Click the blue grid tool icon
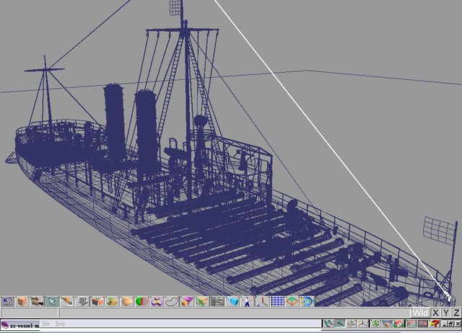This screenshot has width=462, height=333. (277, 301)
